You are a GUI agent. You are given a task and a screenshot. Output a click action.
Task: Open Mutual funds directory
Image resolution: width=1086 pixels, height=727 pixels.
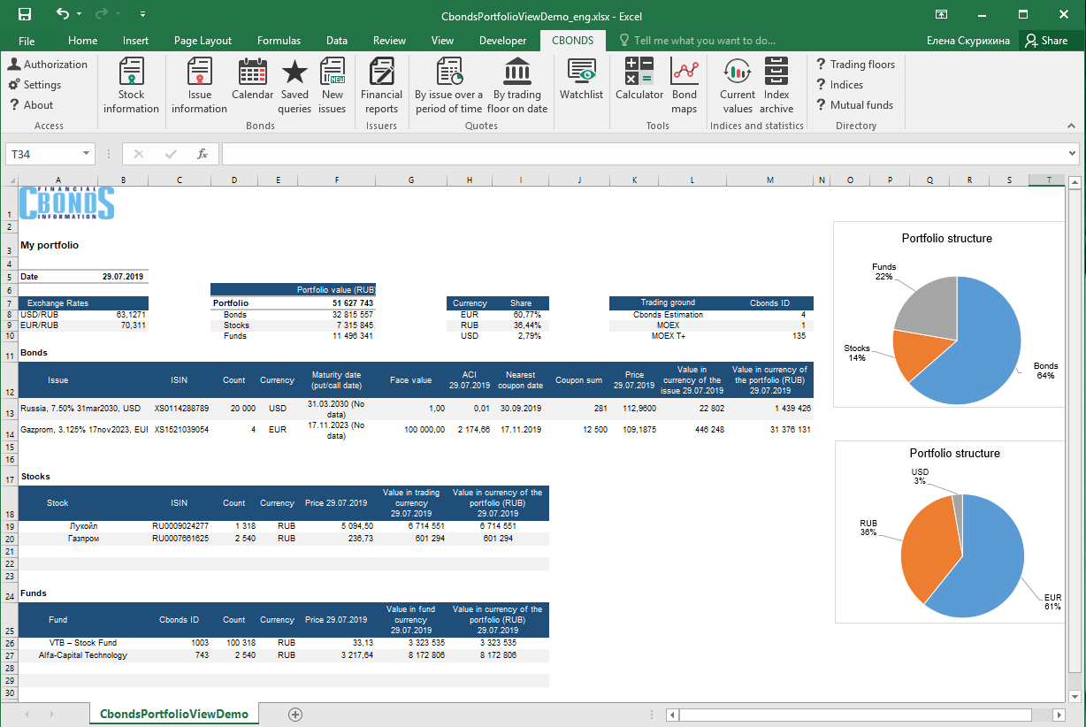coord(854,105)
